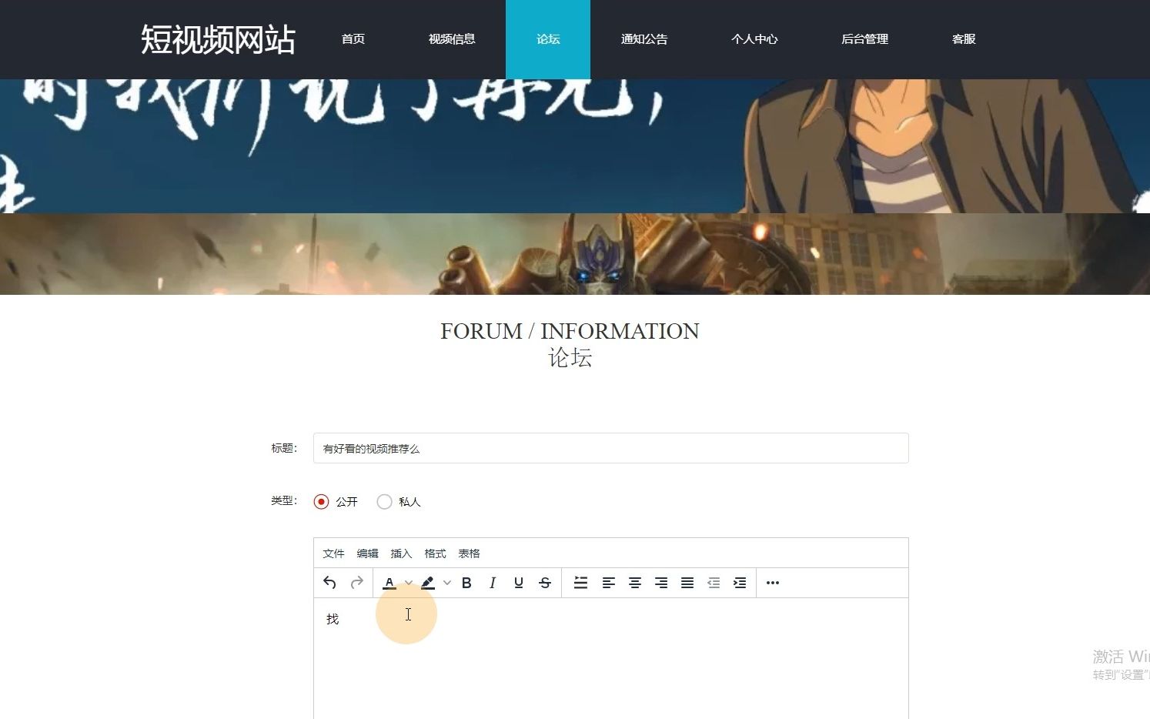Image resolution: width=1150 pixels, height=719 pixels.
Task: Decrease the indent
Action: pos(714,583)
